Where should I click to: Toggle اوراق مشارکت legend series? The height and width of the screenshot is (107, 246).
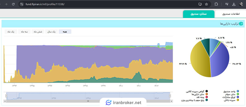(x=231, y=97)
